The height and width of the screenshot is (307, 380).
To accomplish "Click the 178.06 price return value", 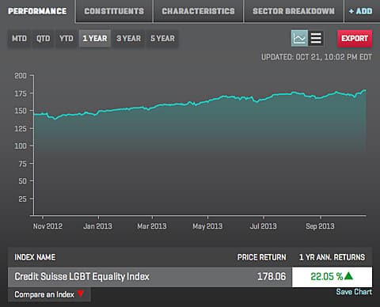I will [272, 277].
